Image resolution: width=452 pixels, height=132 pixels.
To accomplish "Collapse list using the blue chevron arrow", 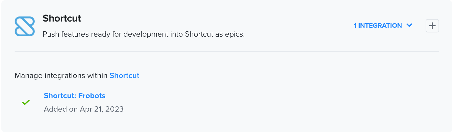I will (x=409, y=25).
